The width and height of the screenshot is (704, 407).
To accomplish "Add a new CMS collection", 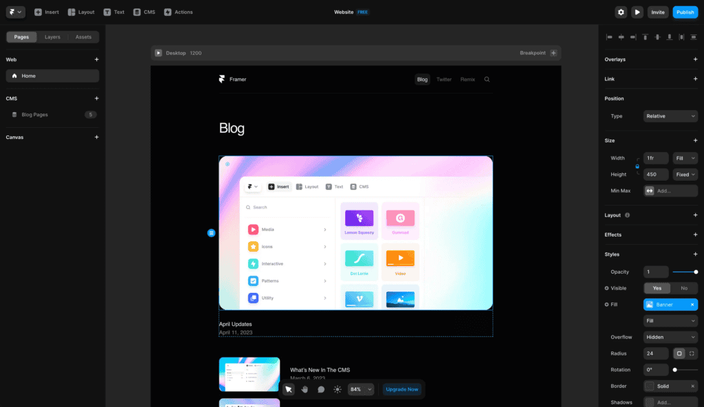I will click(96, 98).
